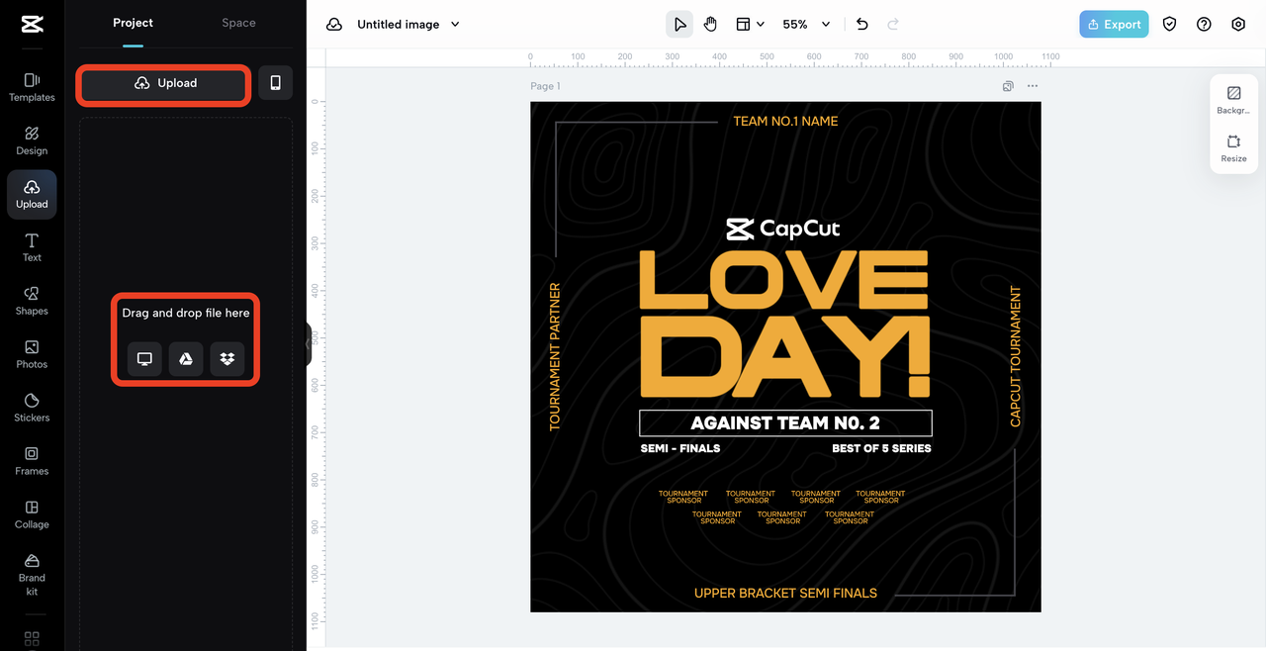Click the cloud save status icon
This screenshot has height=651, width=1266.
(x=334, y=24)
